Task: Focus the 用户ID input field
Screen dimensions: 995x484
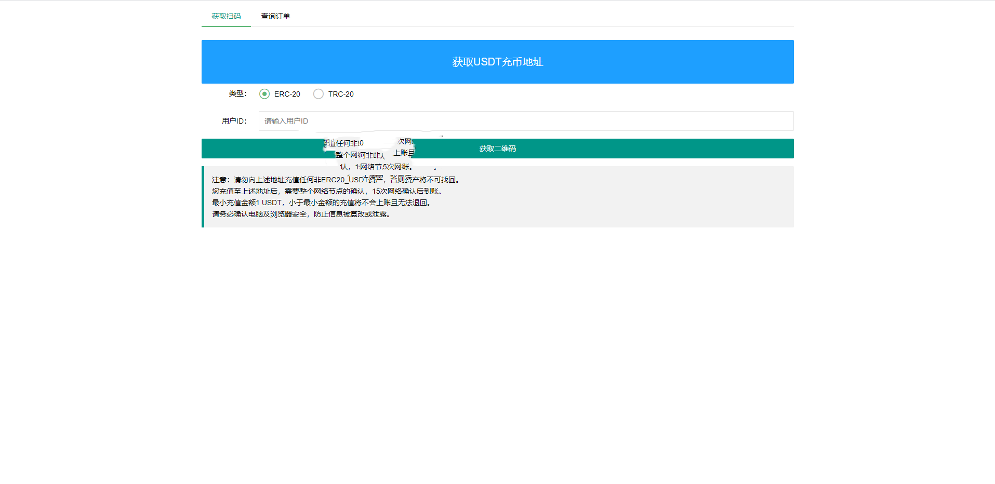Action: coord(526,121)
